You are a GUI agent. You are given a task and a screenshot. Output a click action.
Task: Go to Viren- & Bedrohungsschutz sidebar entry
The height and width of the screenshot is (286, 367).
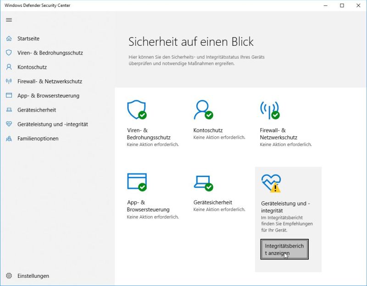point(50,53)
